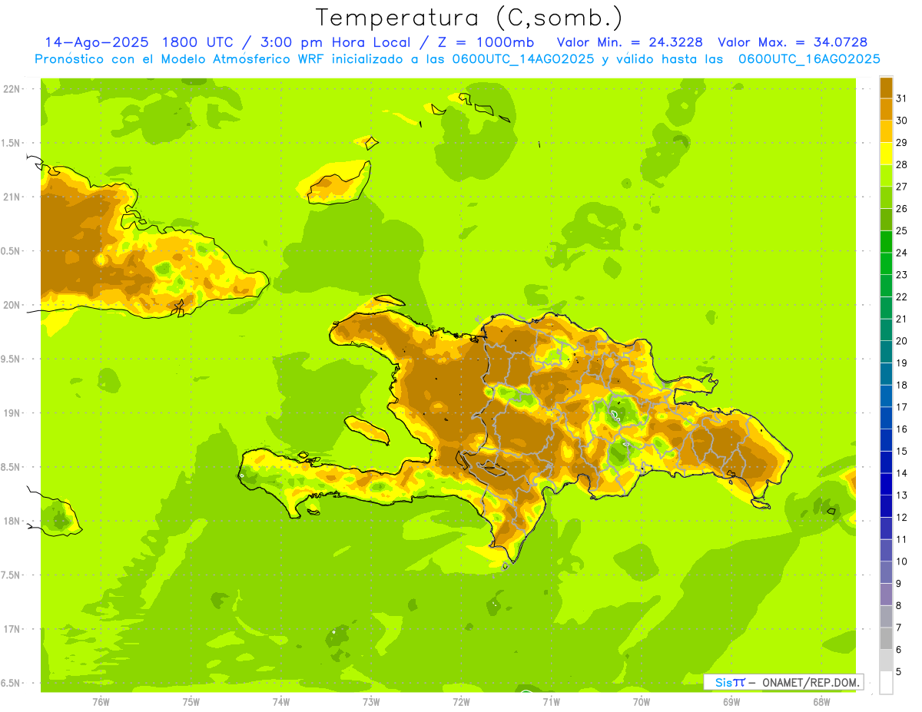Screen dimensions: 922x712
Task: Click the '70W' longitude label
Action: pos(642,702)
